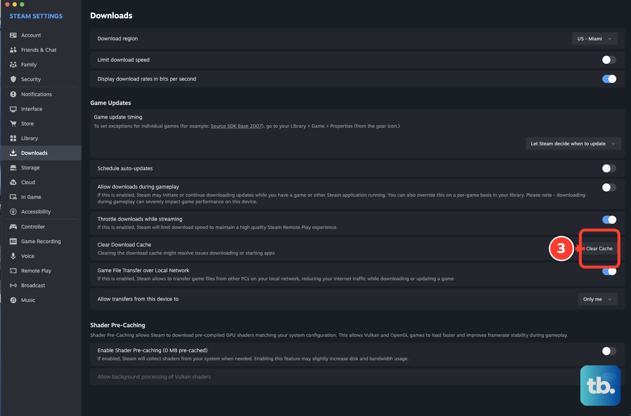Image resolution: width=631 pixels, height=416 pixels.
Task: Click the Account sidebar icon
Action: [x=13, y=35]
